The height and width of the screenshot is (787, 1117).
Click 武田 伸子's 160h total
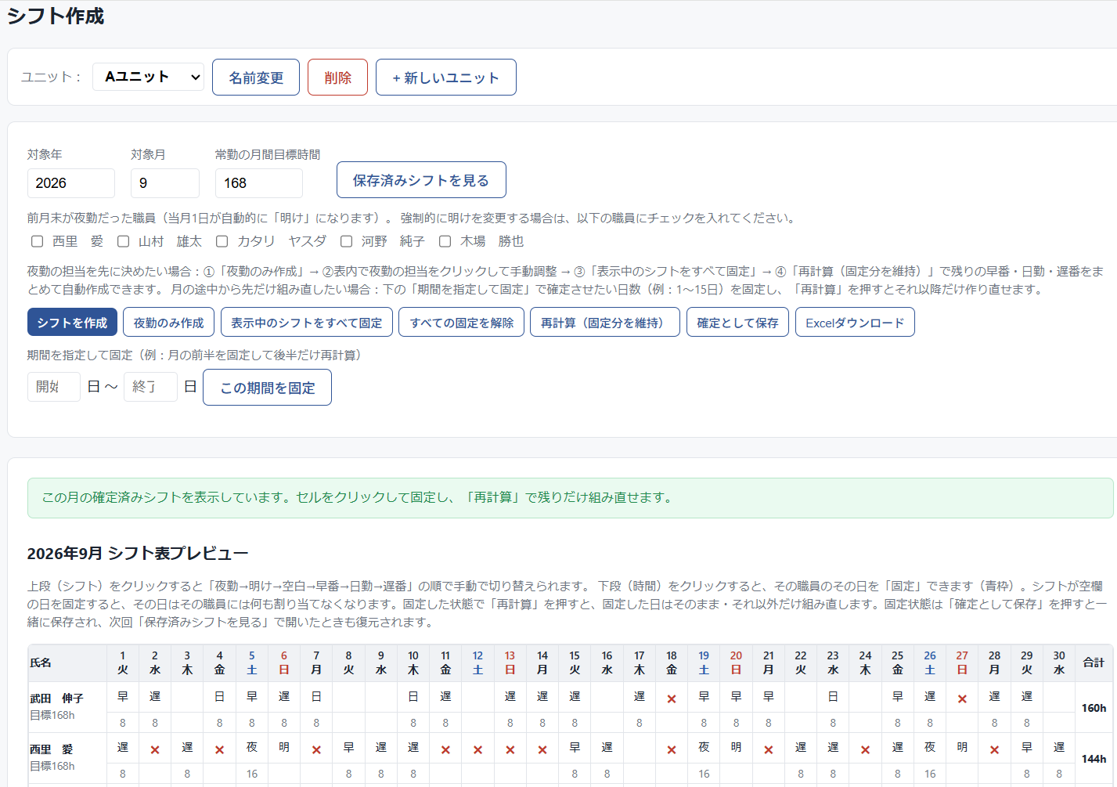click(1094, 708)
